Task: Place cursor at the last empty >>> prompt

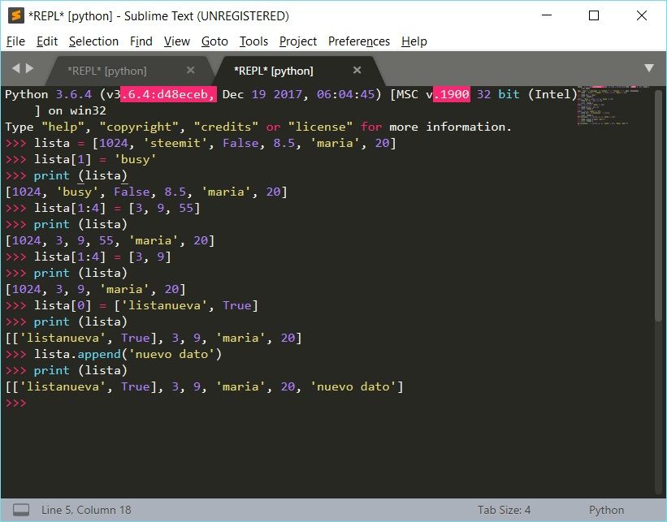Action: (x=15, y=403)
